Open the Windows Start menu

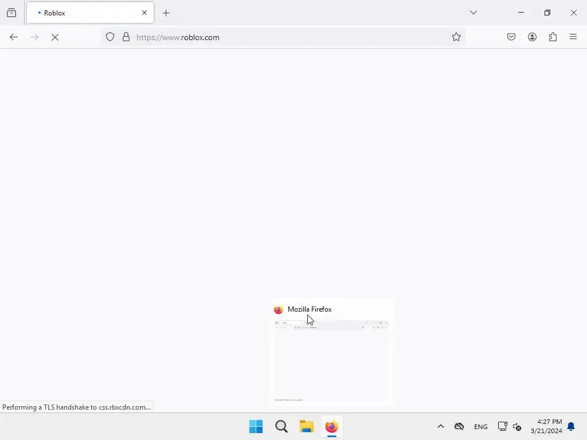256,426
